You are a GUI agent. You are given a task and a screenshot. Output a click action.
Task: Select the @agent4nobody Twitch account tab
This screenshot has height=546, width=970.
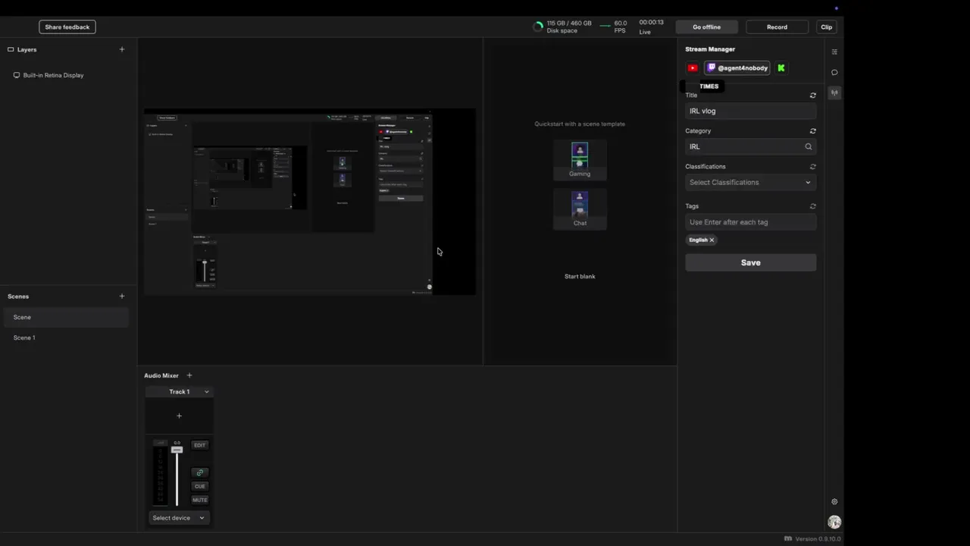[737, 68]
